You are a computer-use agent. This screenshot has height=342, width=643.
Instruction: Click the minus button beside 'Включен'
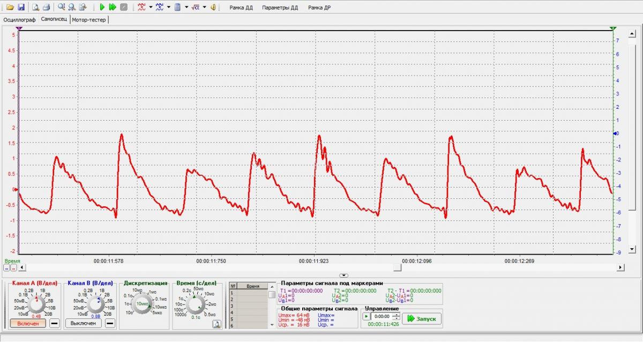(x=55, y=323)
